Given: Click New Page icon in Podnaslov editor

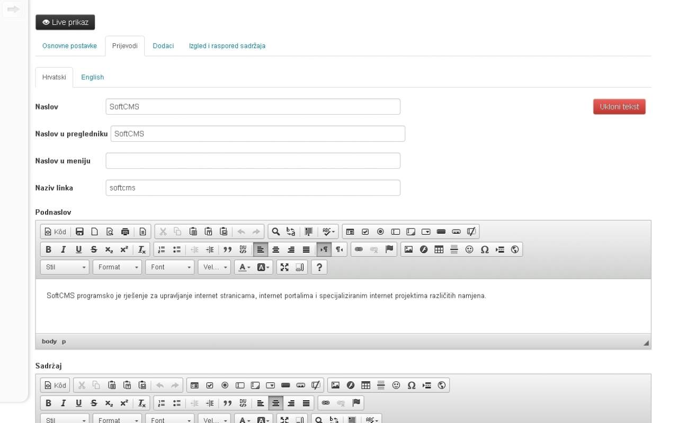Looking at the screenshot, I should pyautogui.click(x=95, y=232).
